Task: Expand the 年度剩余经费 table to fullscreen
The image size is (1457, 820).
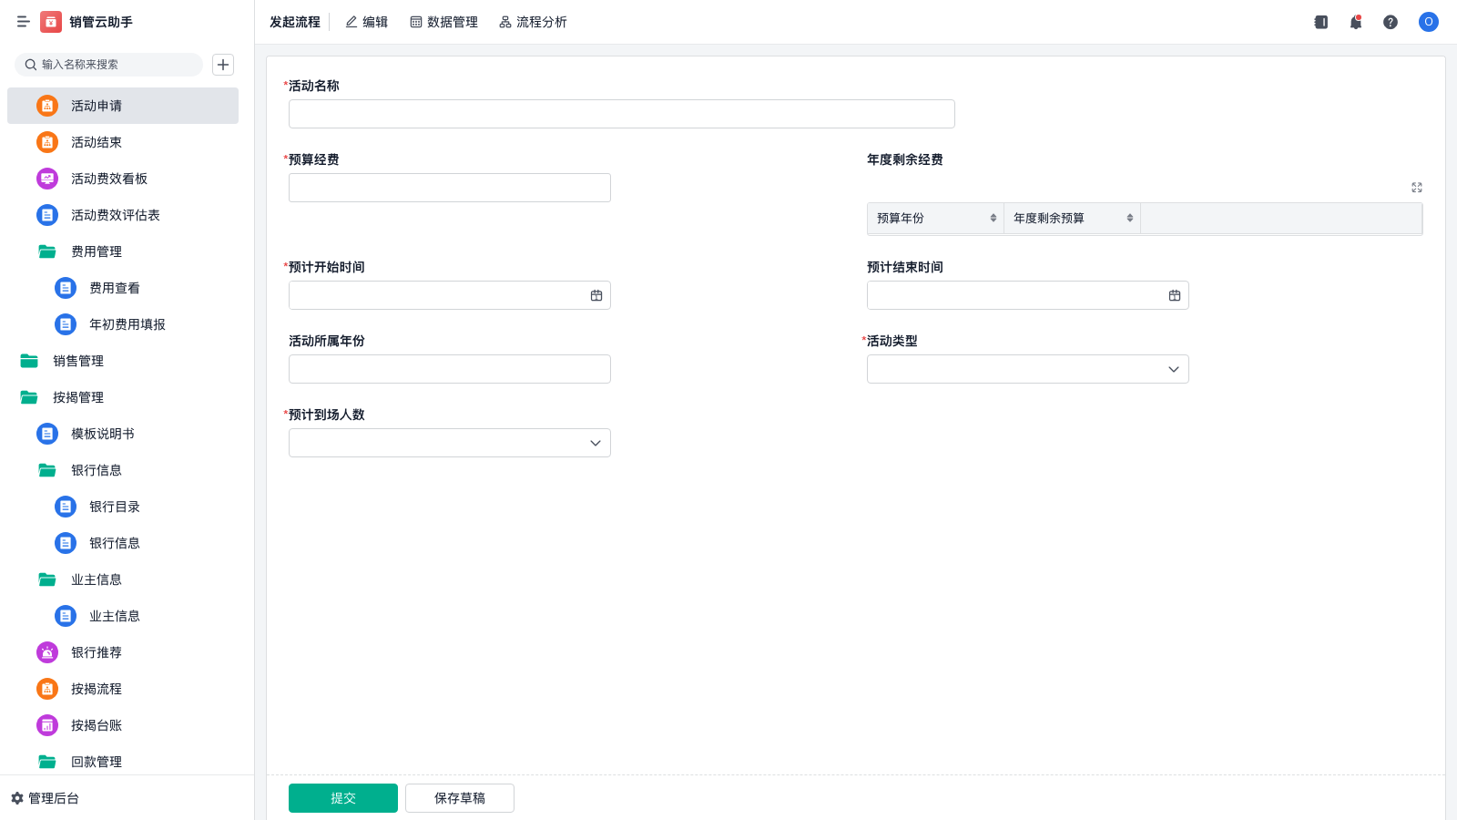Action: (1417, 188)
